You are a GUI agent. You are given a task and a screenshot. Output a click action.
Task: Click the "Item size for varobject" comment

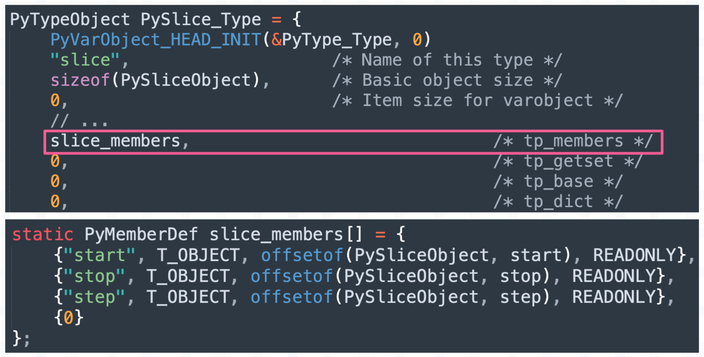[x=478, y=100]
